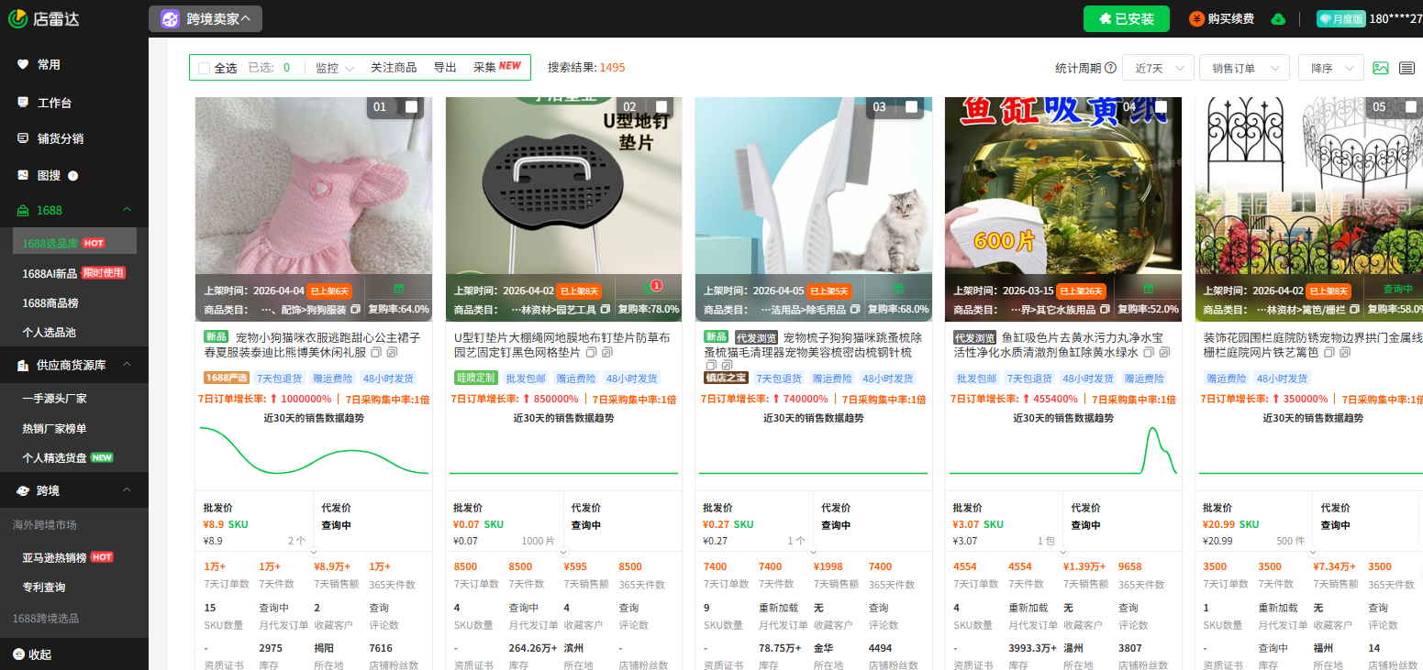1423x670 pixels.
Task: Check the box on product 03
Action: tap(911, 107)
